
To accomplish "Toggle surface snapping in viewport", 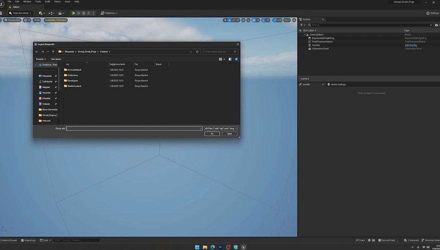I will point(248,20).
